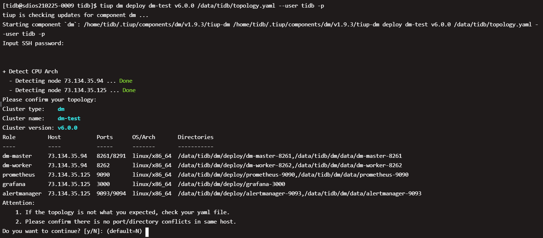
Task: Click the Done status for node 73.134.35.94
Action: pos(126,81)
